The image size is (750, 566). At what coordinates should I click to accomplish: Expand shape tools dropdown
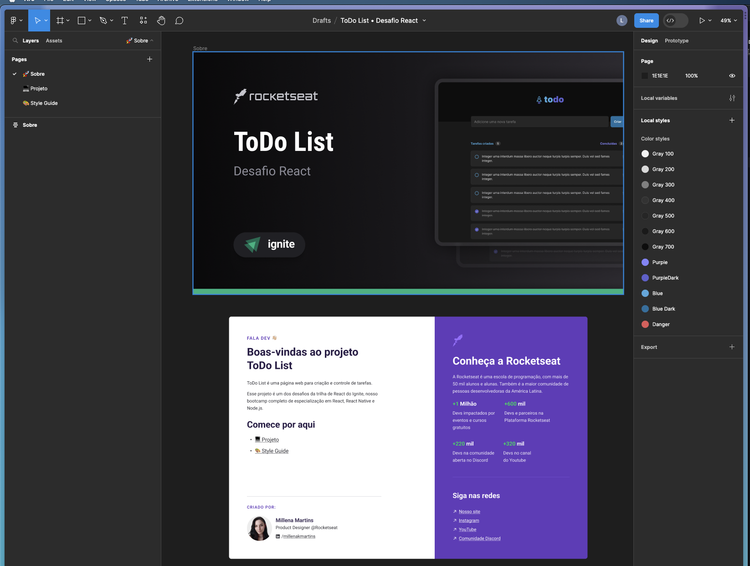(x=90, y=21)
